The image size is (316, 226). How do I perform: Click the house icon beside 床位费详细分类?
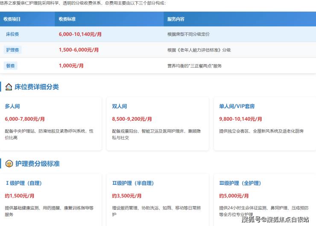(x=9, y=87)
